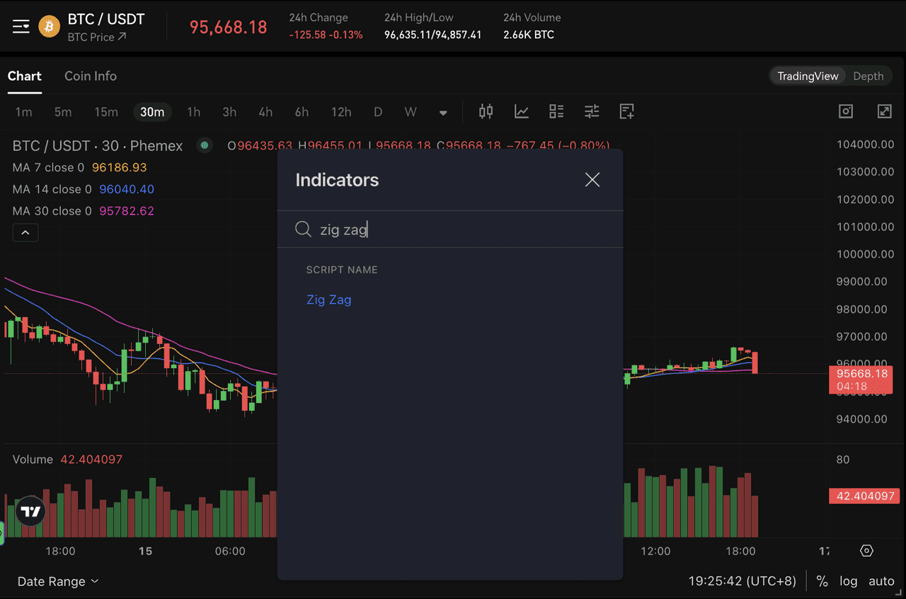Open the candlestick chart type icon
This screenshot has height=599, width=906.
(x=486, y=111)
